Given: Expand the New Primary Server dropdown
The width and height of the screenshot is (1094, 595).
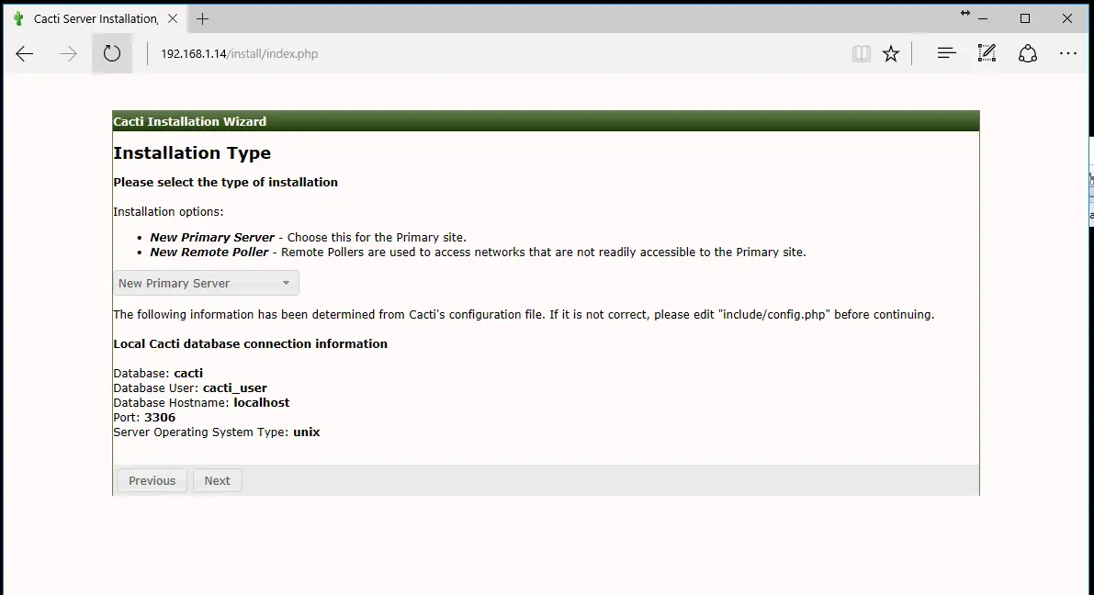Looking at the screenshot, I should [x=206, y=283].
